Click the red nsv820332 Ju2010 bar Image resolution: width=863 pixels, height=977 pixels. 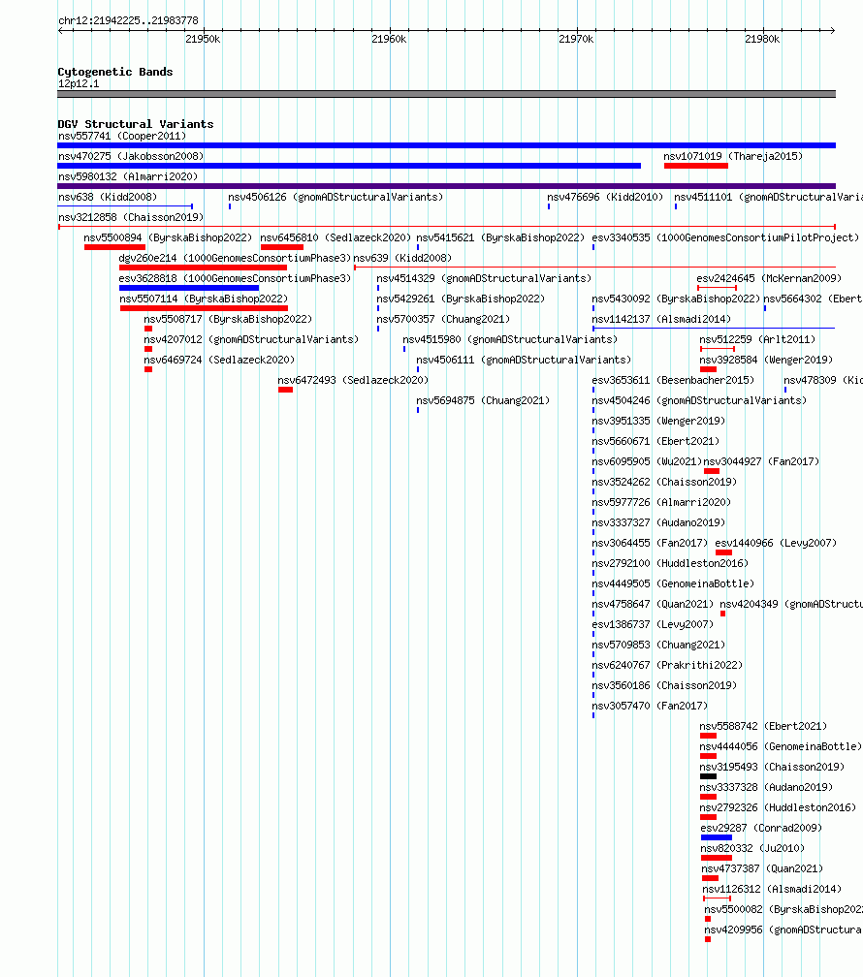(x=717, y=858)
